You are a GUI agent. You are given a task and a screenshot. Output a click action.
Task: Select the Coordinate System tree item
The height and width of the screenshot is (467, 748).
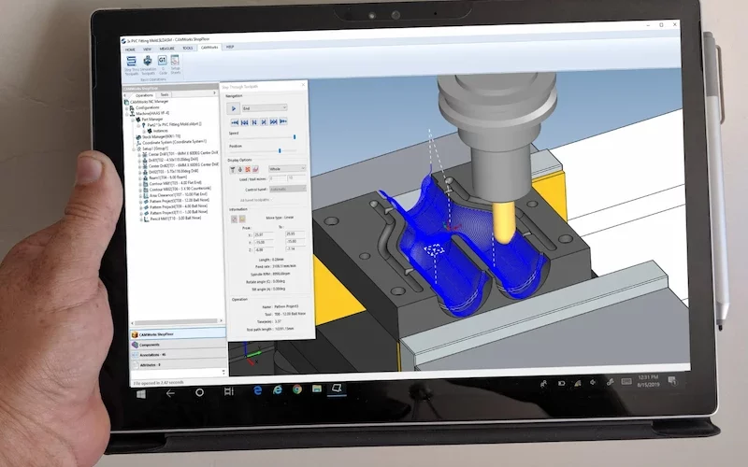(x=171, y=142)
